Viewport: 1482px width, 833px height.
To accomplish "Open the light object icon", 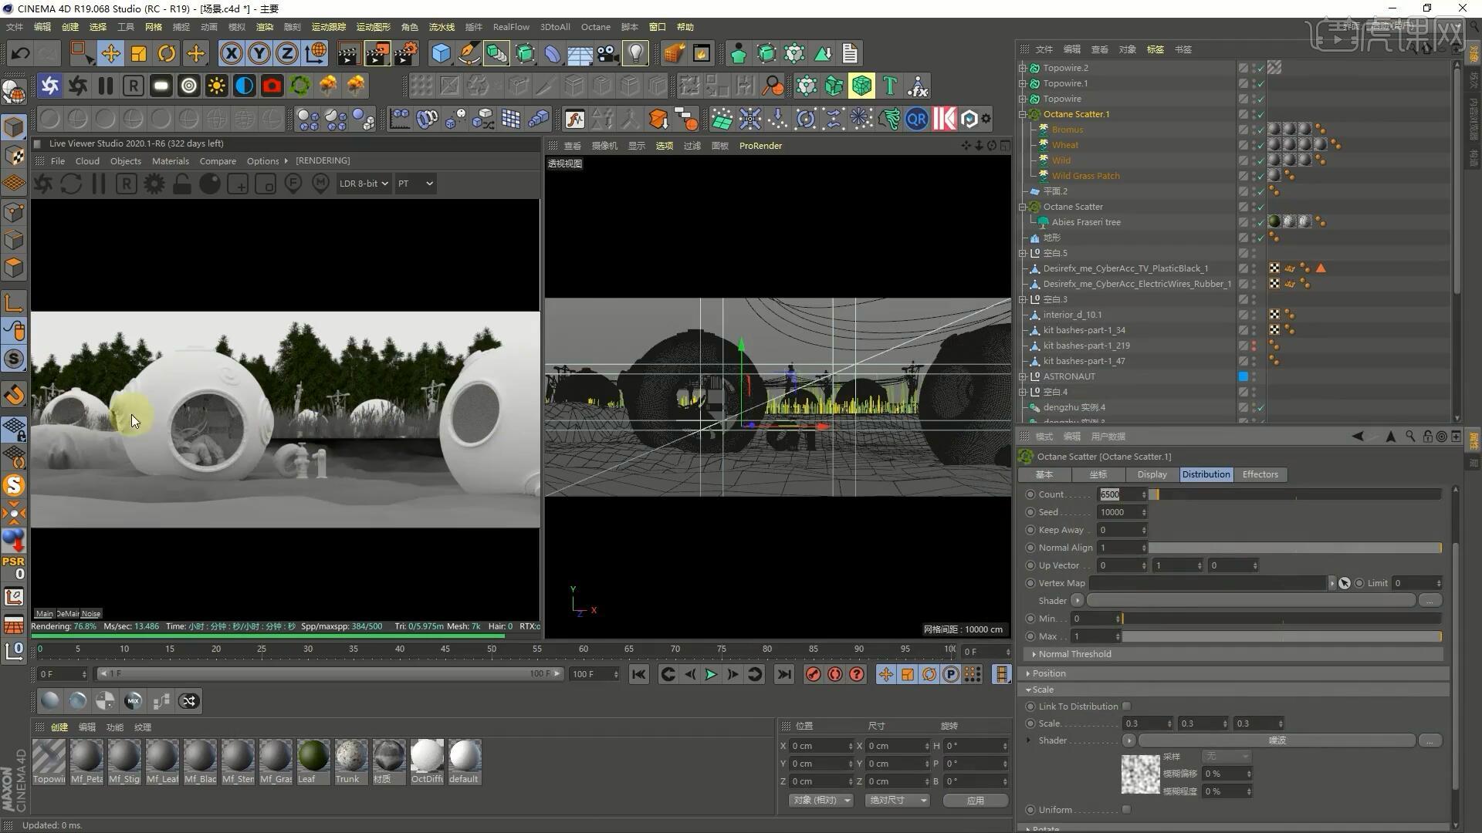I will (635, 53).
